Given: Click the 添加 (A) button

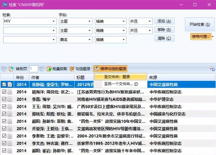Looking at the screenshot, I should 164,21.
